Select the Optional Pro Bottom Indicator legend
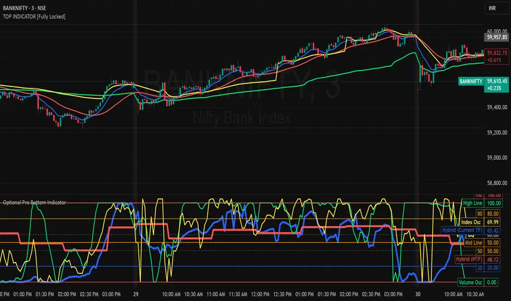The height and width of the screenshot is (301, 511). tap(35, 202)
